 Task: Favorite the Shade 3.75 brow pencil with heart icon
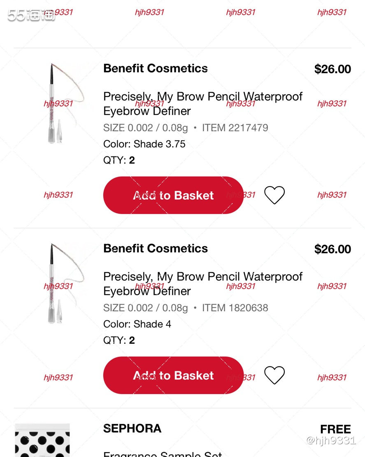(274, 195)
